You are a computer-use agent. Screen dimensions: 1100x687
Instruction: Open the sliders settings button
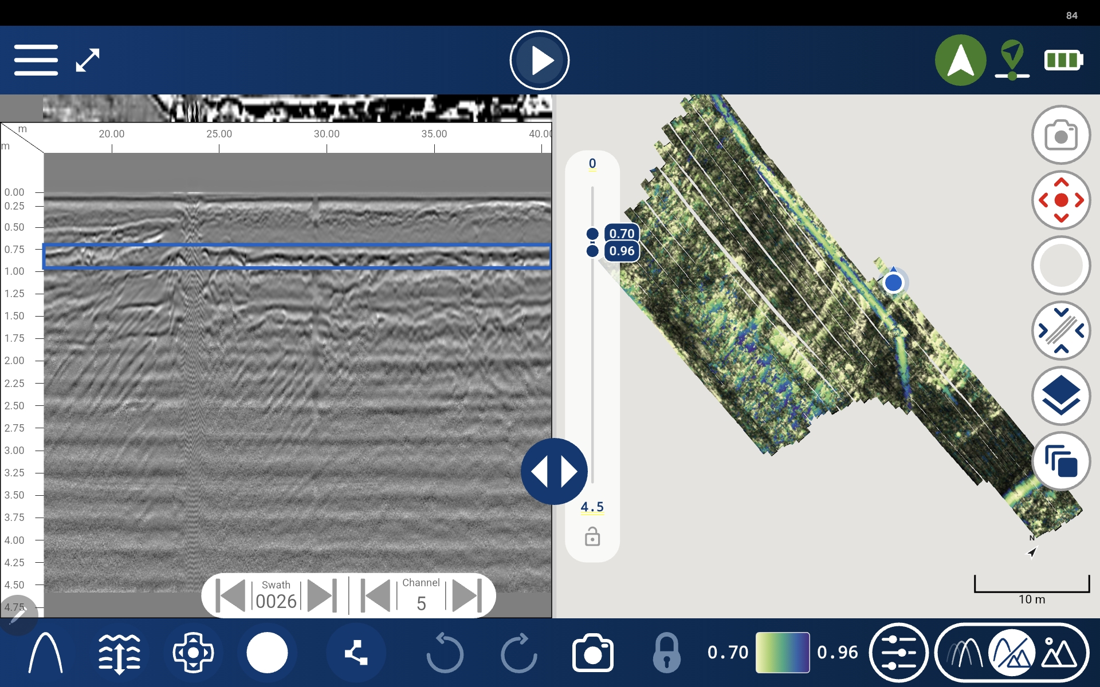898,653
